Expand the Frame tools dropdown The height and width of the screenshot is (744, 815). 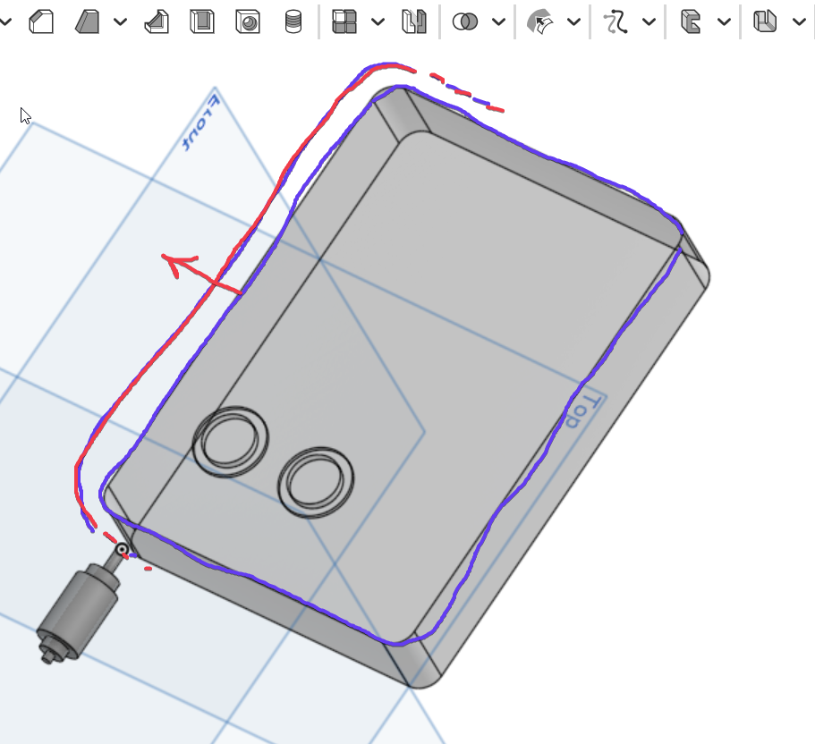pyautogui.click(x=724, y=21)
